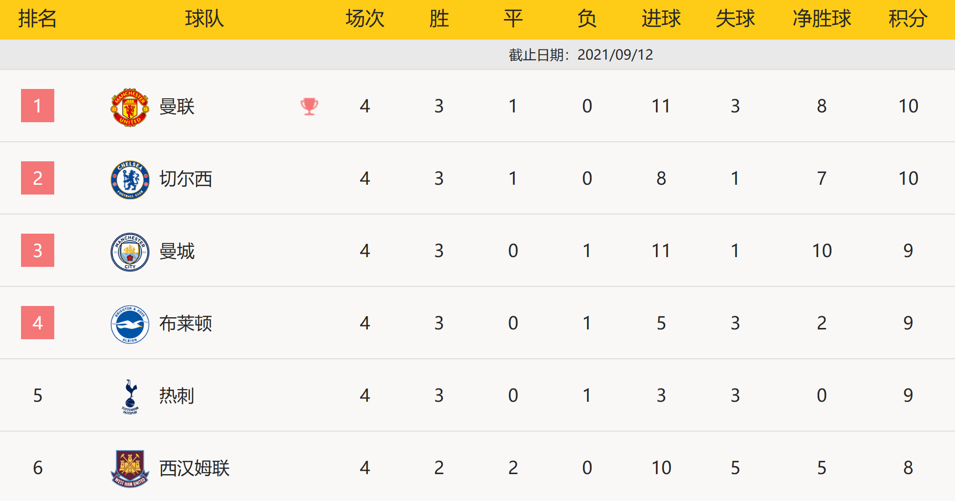Click the 排名 column header

click(x=38, y=19)
